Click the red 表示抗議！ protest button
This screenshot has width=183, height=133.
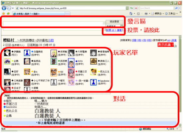point(165,45)
